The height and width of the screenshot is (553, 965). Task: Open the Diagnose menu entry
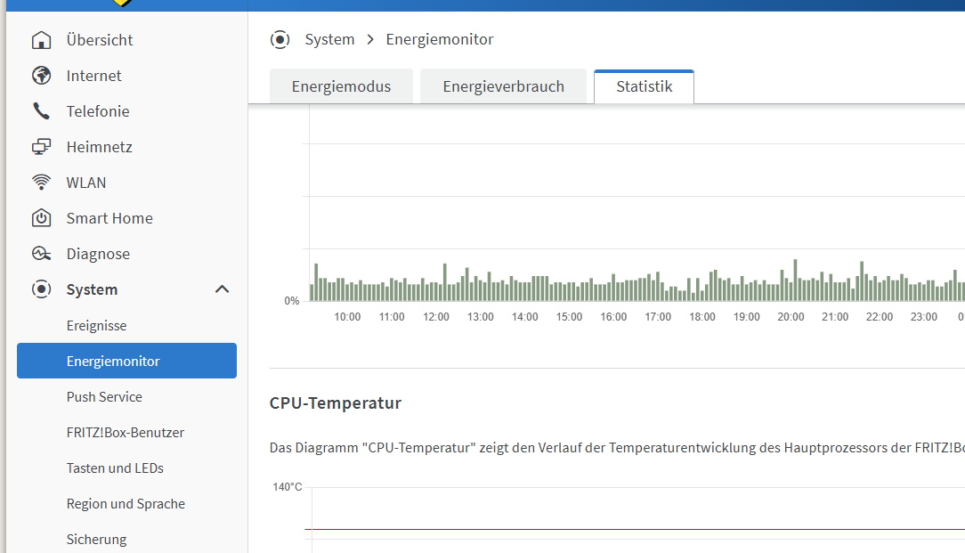pyautogui.click(x=98, y=254)
